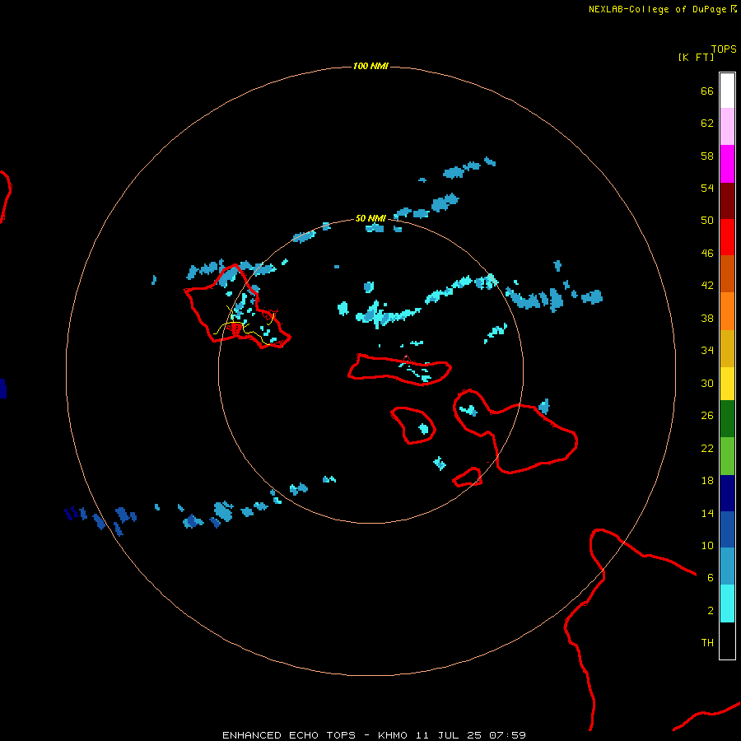741x741 pixels.
Task: Click the legend value 14
Action: (707, 513)
